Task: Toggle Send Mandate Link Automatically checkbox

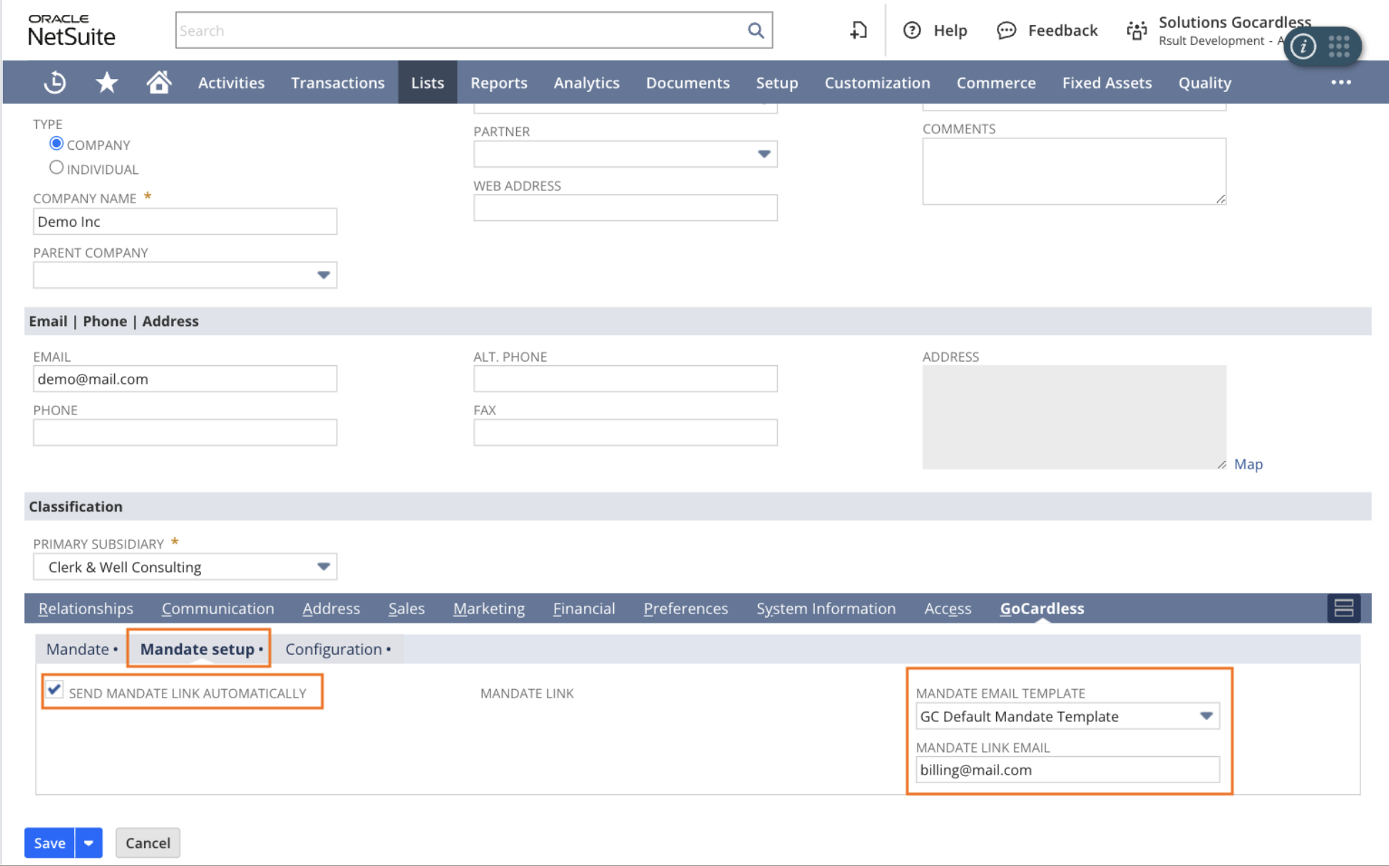Action: pyautogui.click(x=54, y=690)
